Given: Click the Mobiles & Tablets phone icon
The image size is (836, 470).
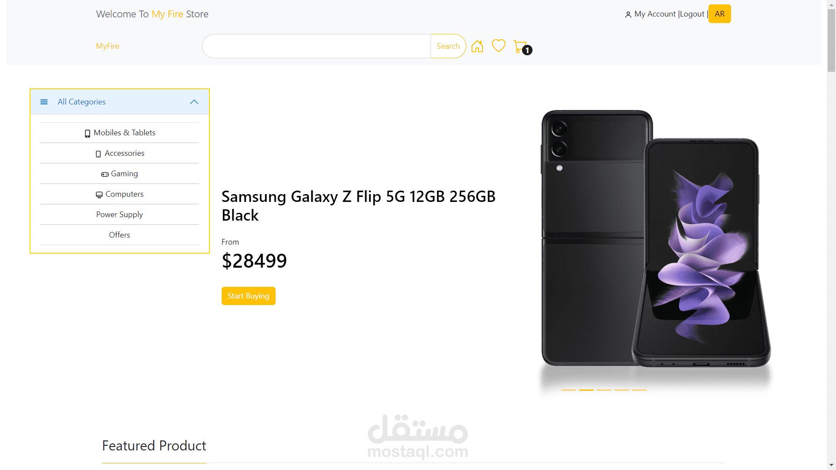Looking at the screenshot, I should pyautogui.click(x=88, y=134).
